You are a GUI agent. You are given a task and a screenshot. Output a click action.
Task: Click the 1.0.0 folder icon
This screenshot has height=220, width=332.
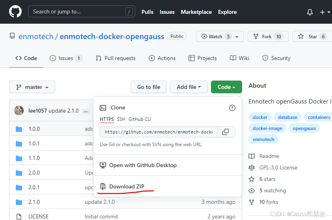coord(19,129)
